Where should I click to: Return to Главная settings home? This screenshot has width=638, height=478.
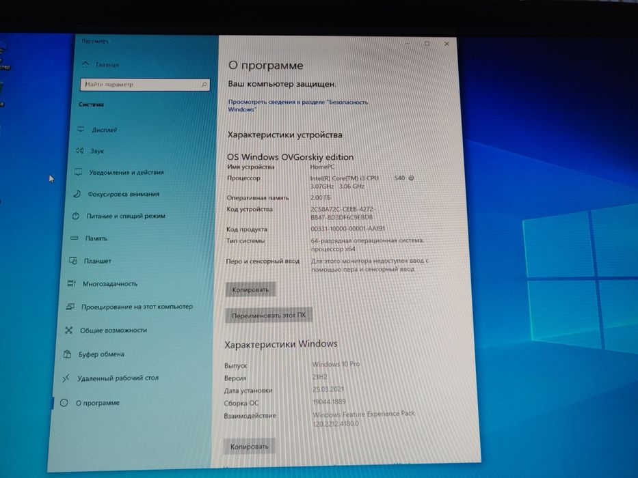[x=107, y=65]
